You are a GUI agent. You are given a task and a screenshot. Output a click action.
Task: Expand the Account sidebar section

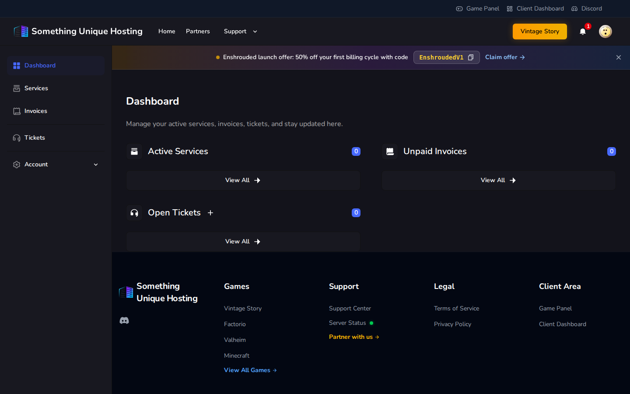(x=56, y=165)
